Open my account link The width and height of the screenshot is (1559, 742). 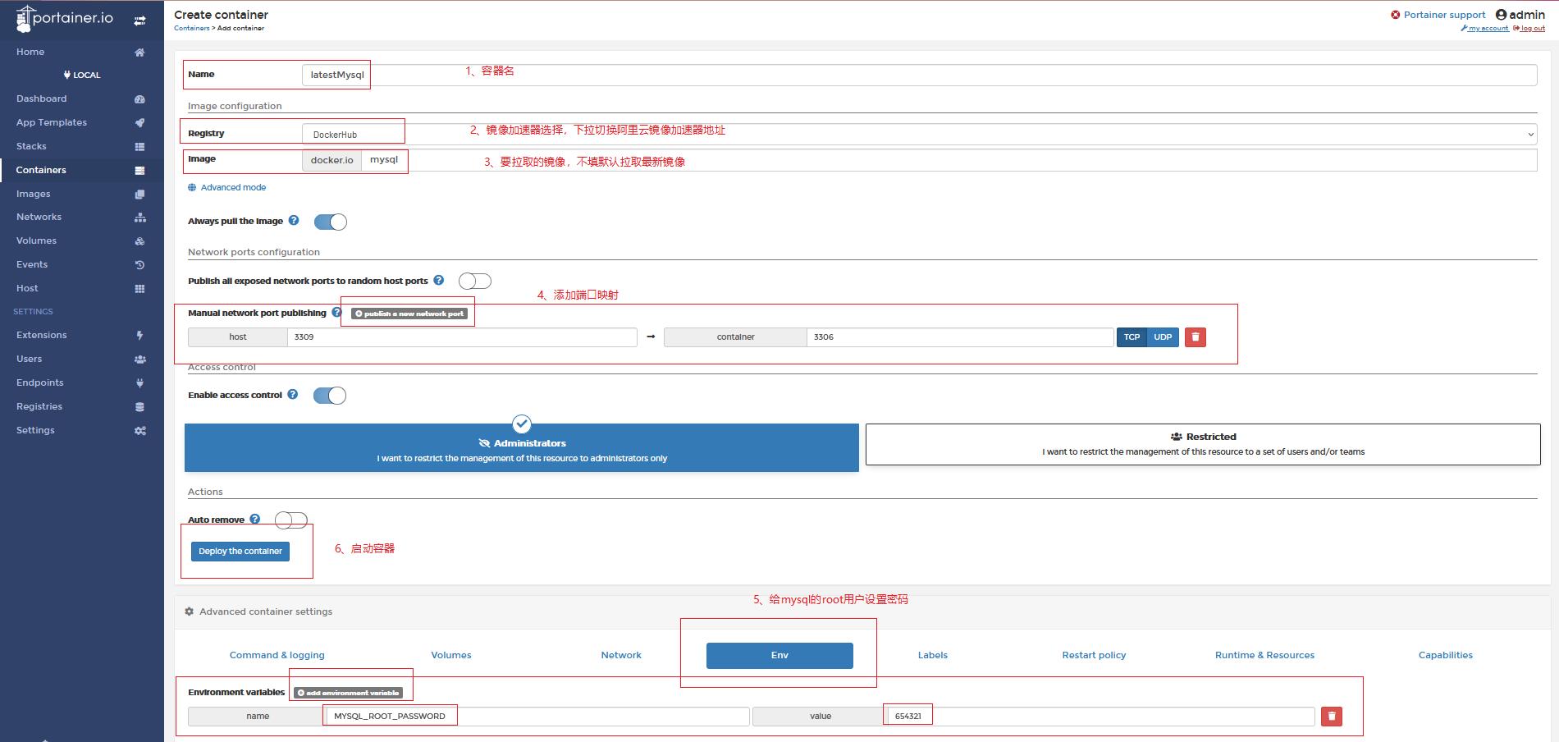coord(1484,29)
